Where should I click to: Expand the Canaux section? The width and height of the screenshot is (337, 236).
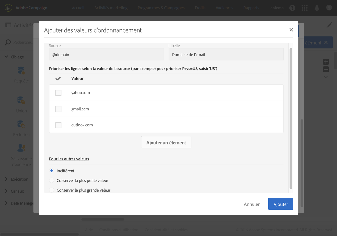pyautogui.click(x=6, y=191)
